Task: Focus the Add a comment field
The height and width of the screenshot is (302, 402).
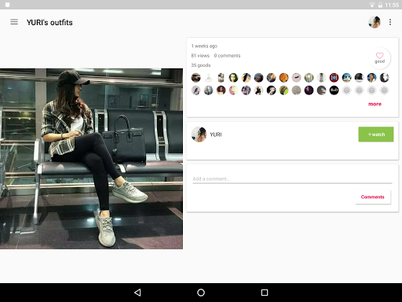Action: point(292,179)
